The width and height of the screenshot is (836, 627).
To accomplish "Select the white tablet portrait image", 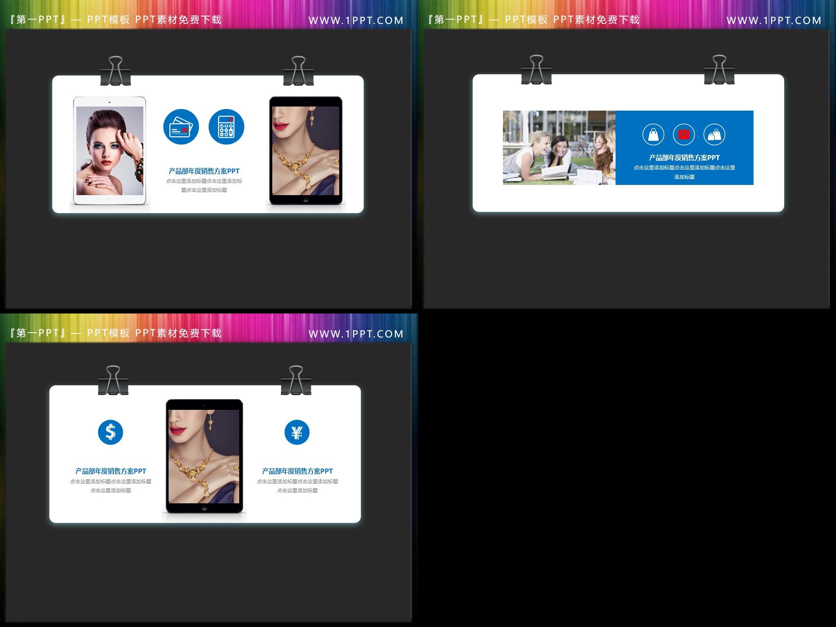I will [109, 151].
